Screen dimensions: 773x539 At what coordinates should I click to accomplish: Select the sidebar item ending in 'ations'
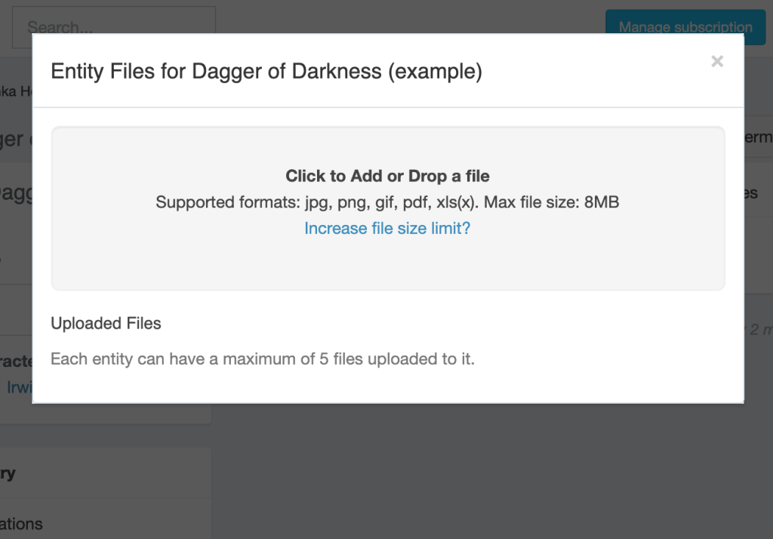click(x=21, y=523)
